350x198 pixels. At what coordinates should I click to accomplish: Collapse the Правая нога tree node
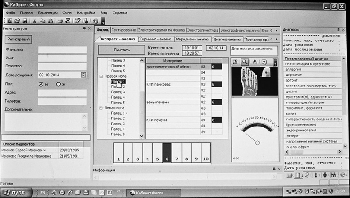click(100, 76)
